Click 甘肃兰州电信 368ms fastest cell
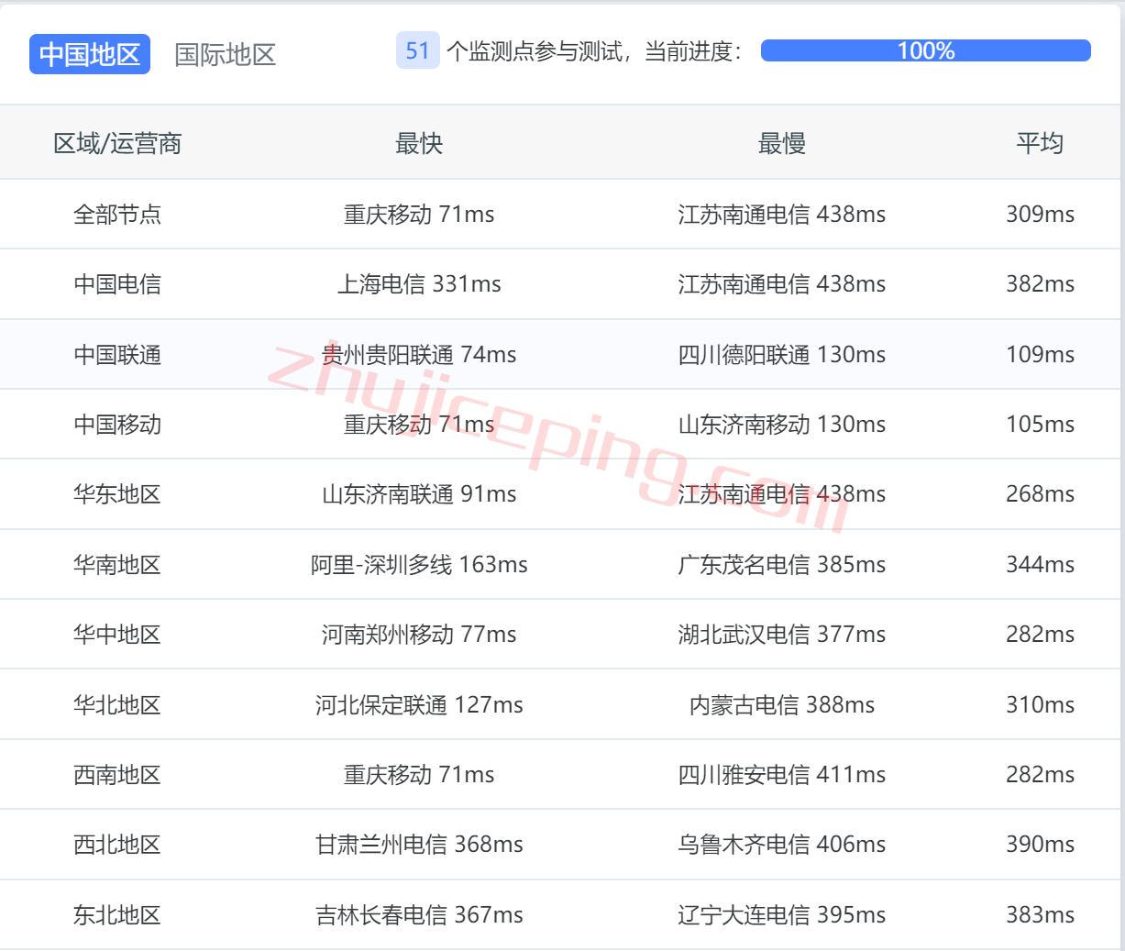The width and height of the screenshot is (1125, 951). 419,845
